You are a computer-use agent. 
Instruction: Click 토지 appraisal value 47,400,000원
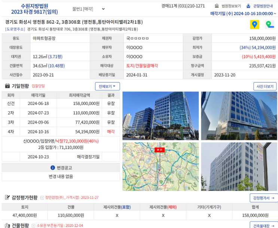(25, 215)
